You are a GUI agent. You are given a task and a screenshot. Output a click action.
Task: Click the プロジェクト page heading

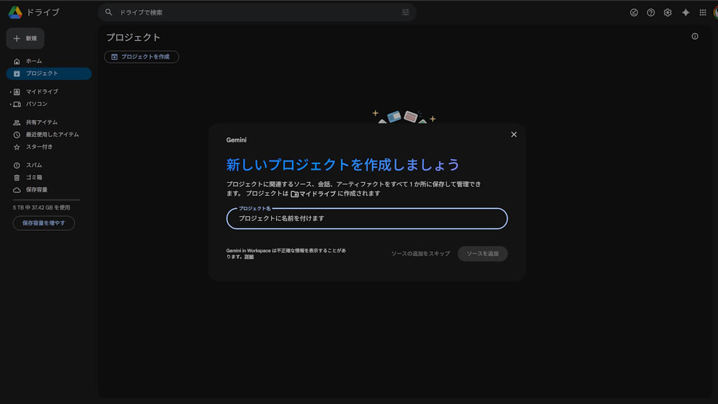coord(133,38)
